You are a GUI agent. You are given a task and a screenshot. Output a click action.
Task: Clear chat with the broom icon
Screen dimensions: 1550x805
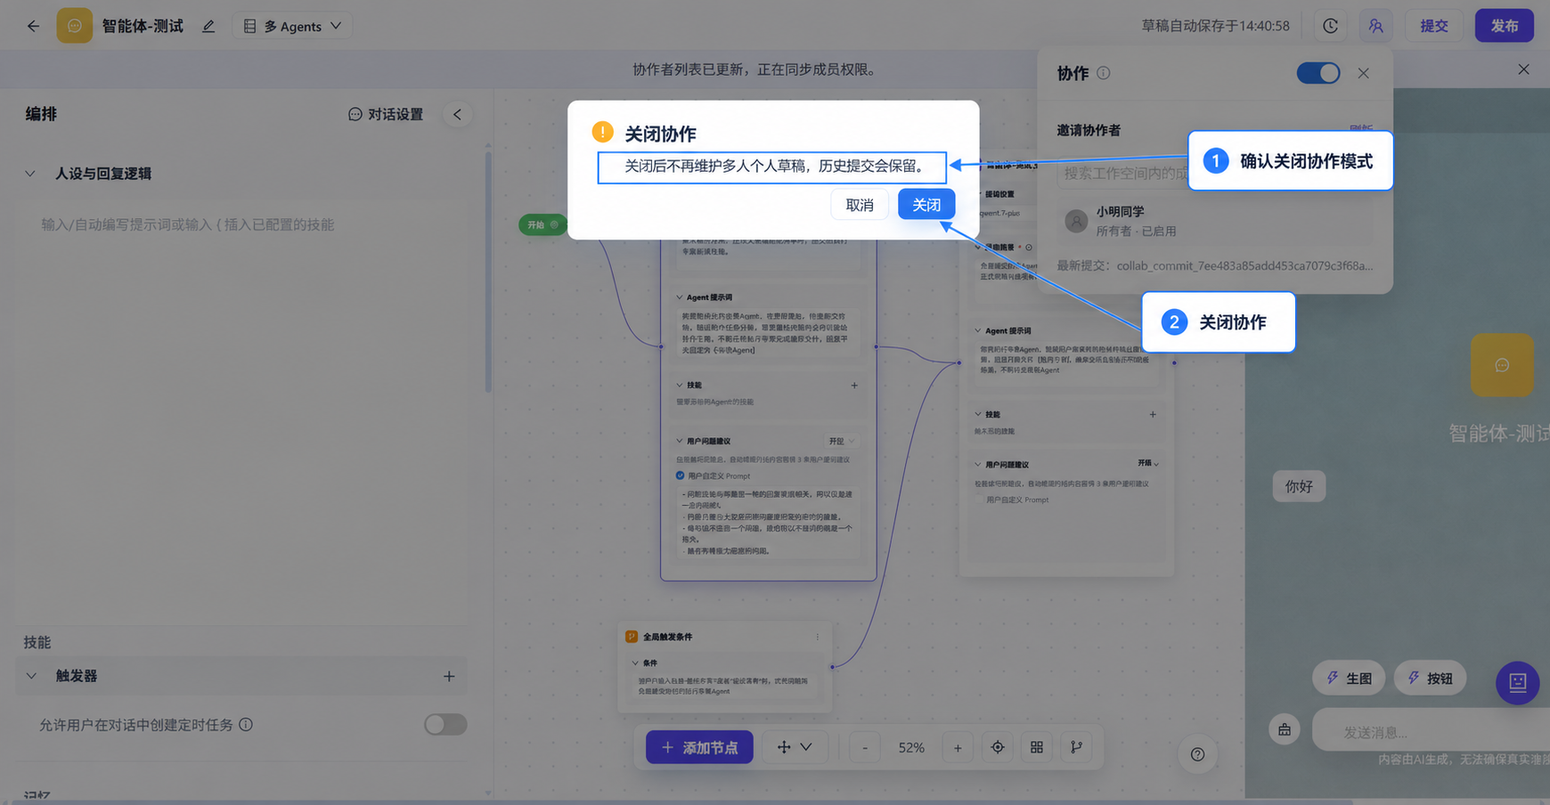pos(1285,729)
